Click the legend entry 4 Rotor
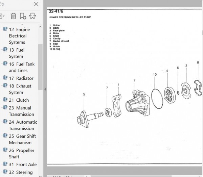The image size is (203, 177). tap(54, 33)
